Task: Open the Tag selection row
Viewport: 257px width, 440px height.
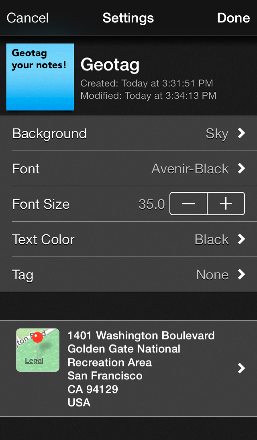Action: (128, 275)
